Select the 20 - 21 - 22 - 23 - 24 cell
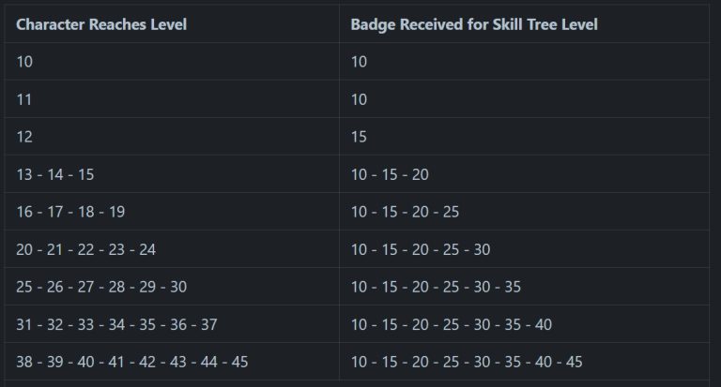The height and width of the screenshot is (387, 721). point(172,249)
